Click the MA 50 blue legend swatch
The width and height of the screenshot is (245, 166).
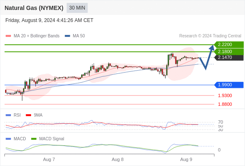click(x=68, y=36)
